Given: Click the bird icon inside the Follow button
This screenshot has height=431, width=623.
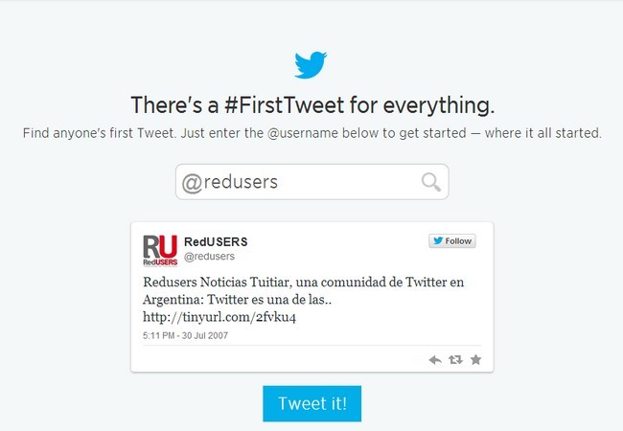Looking at the screenshot, I should (438, 241).
